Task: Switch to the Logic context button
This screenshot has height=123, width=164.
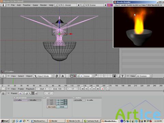Action: (20, 93)
